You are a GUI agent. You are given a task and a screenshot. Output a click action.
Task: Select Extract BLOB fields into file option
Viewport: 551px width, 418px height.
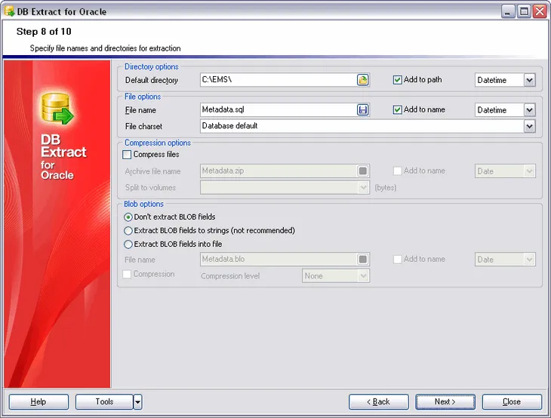(x=128, y=244)
